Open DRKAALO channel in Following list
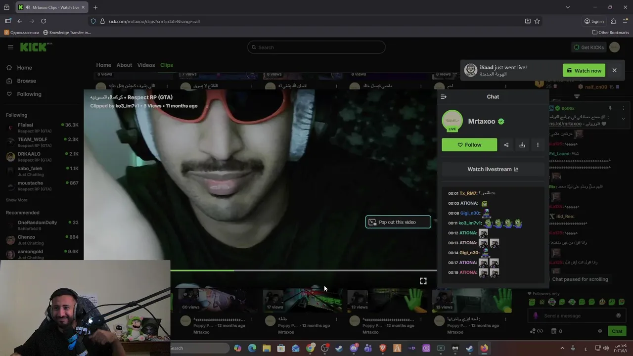Screen dimensions: 633x356 click(x=42, y=156)
